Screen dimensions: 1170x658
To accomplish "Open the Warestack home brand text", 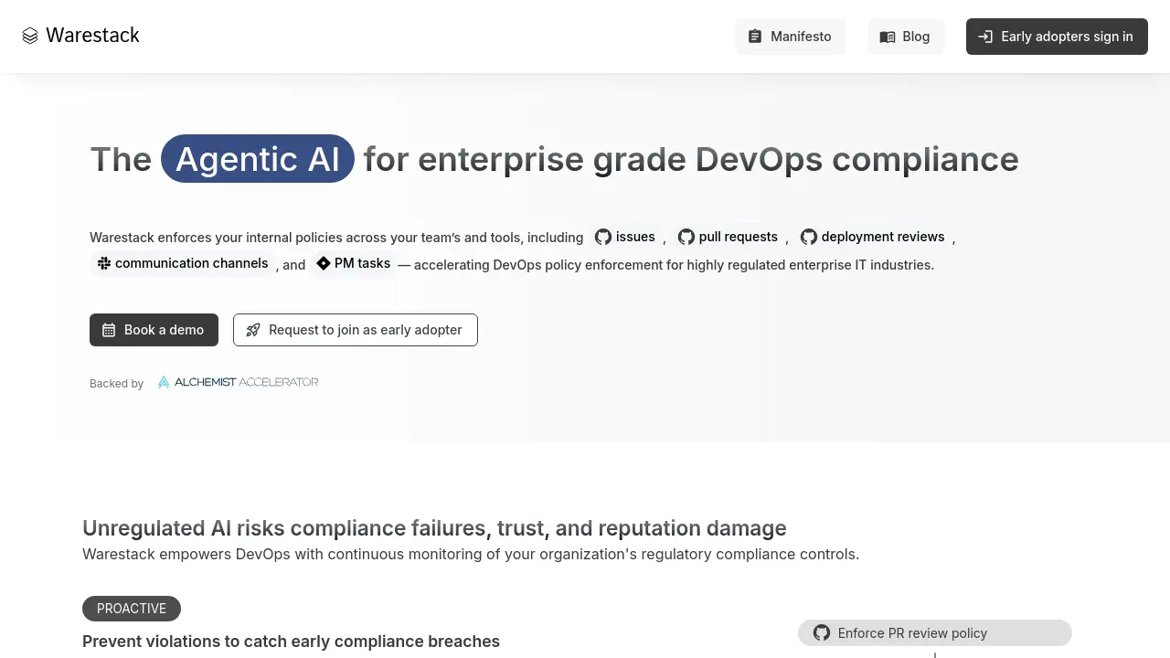I will [x=92, y=35].
